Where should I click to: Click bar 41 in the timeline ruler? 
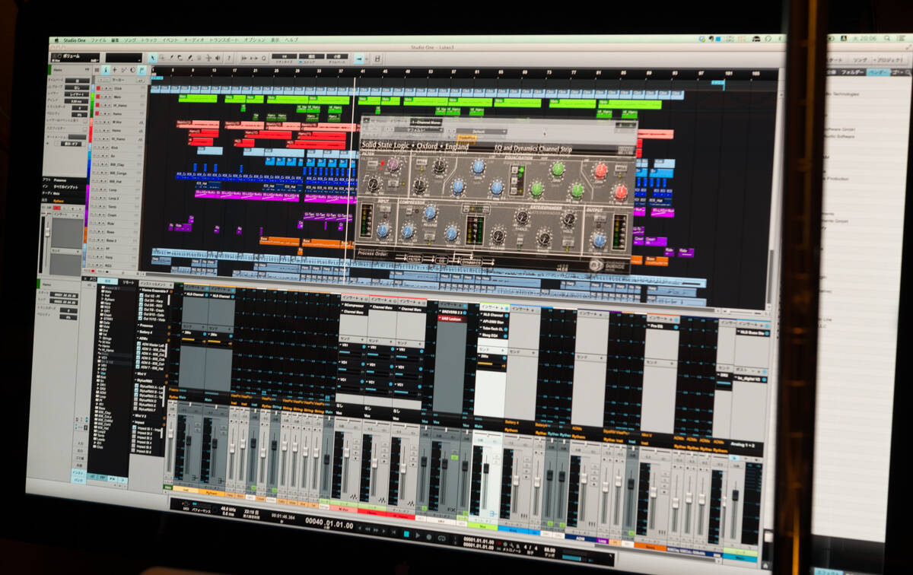(x=364, y=71)
